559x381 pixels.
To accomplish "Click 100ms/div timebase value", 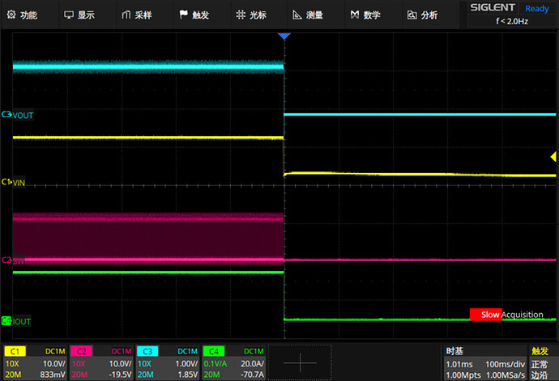I will click(x=505, y=364).
